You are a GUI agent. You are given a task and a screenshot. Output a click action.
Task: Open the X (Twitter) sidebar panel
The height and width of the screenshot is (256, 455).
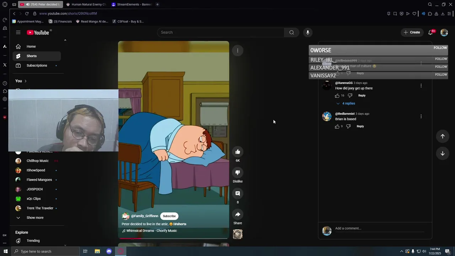5,65
